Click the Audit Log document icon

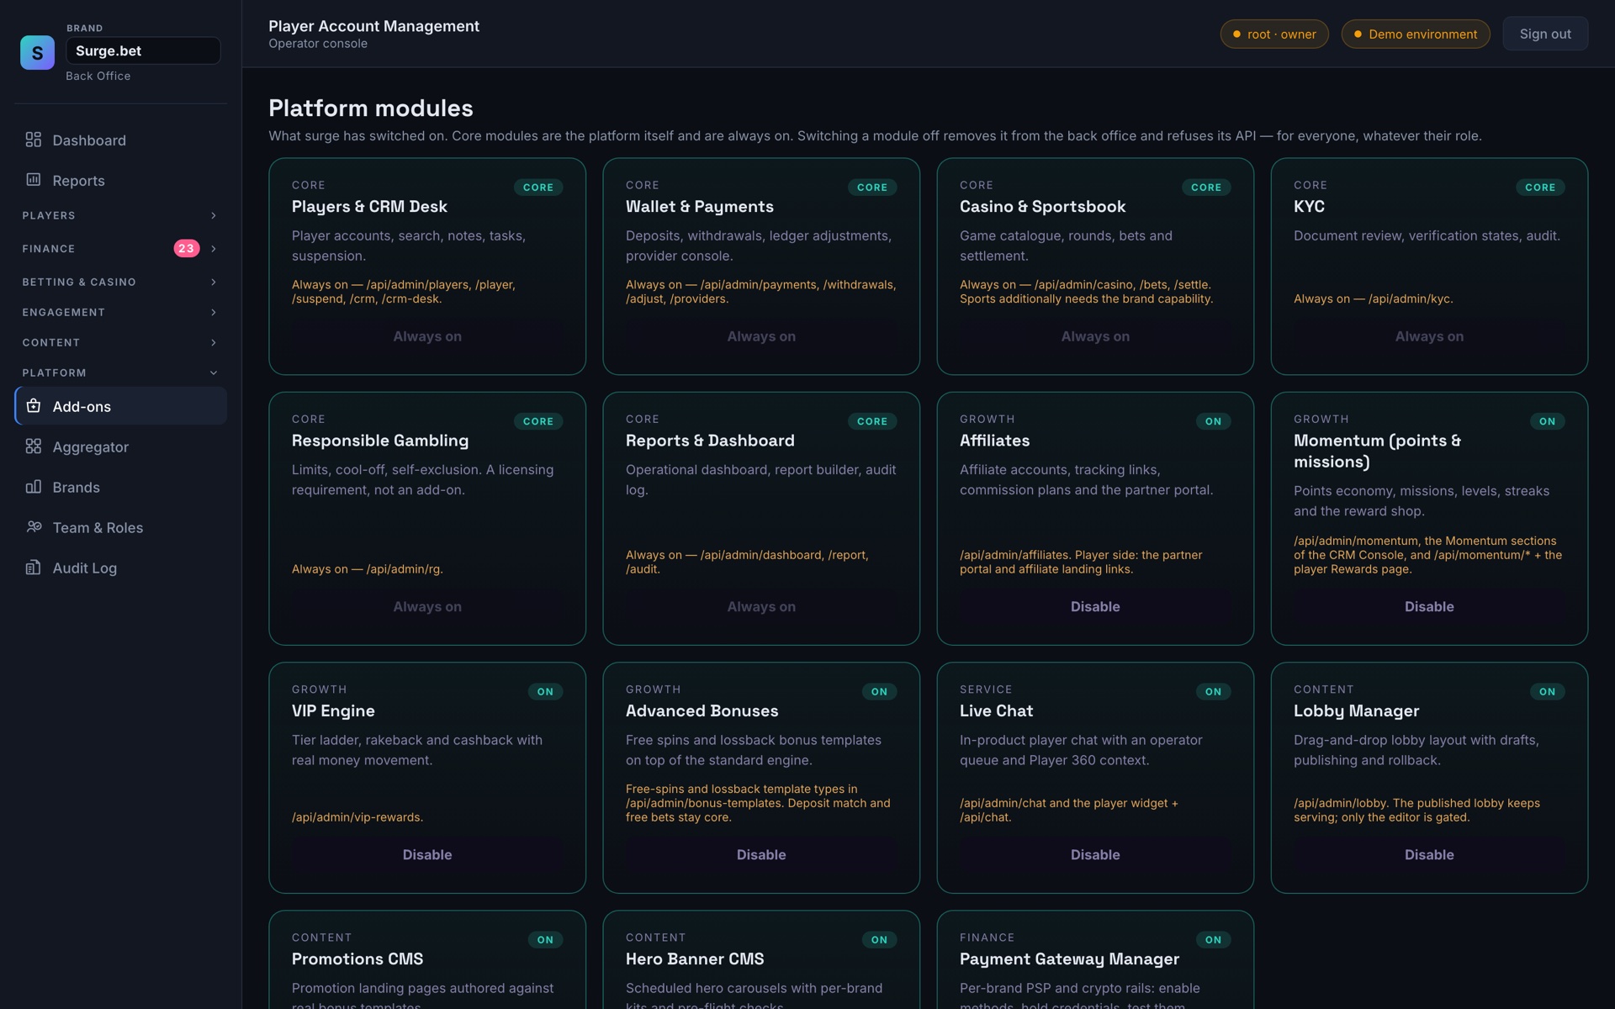pyautogui.click(x=34, y=568)
